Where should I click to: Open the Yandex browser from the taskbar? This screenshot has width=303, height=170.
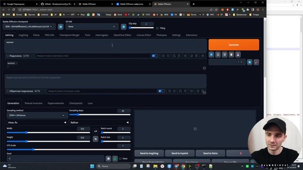coord(162,166)
